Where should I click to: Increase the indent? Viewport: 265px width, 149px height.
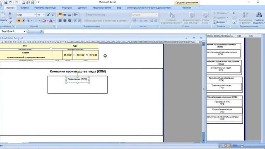[x=80, y=21]
